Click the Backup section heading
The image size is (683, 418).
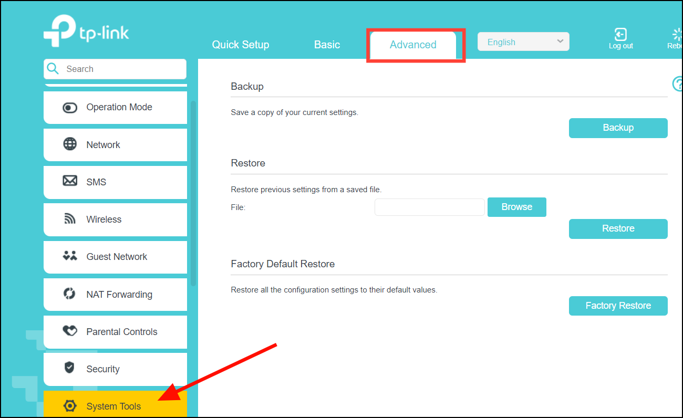pyautogui.click(x=247, y=87)
